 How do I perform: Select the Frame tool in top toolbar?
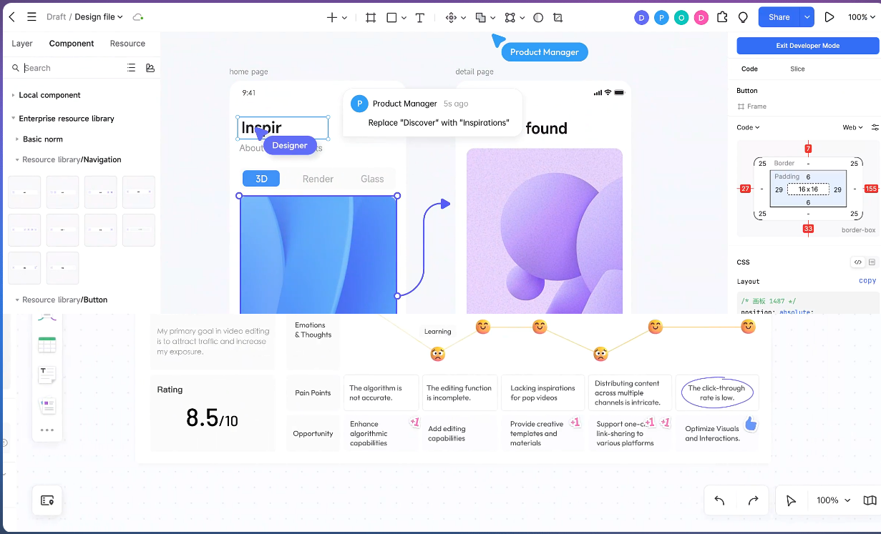(x=371, y=17)
